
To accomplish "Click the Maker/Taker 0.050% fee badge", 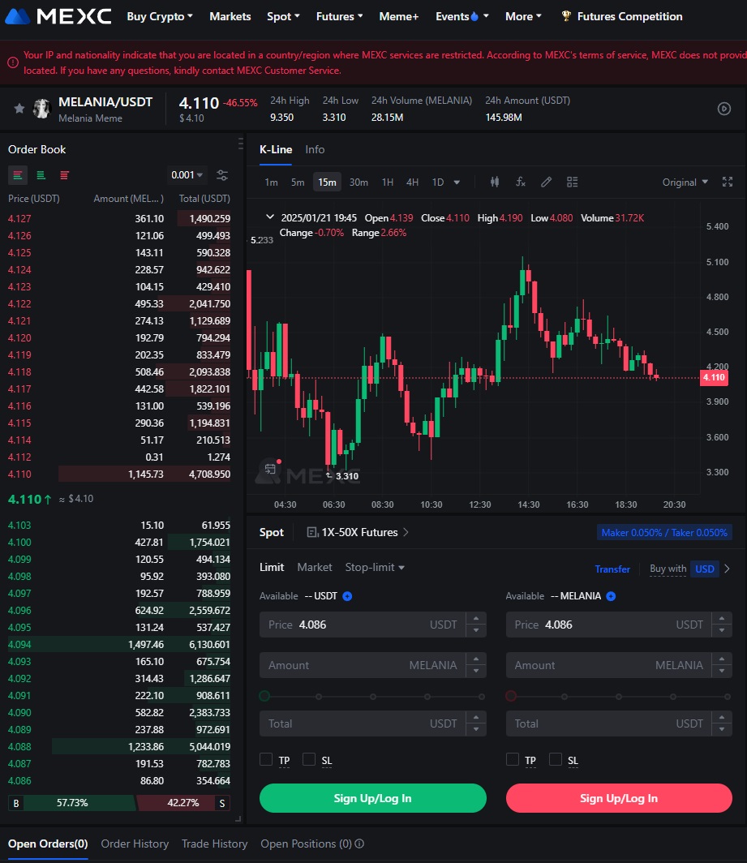I will click(x=664, y=532).
